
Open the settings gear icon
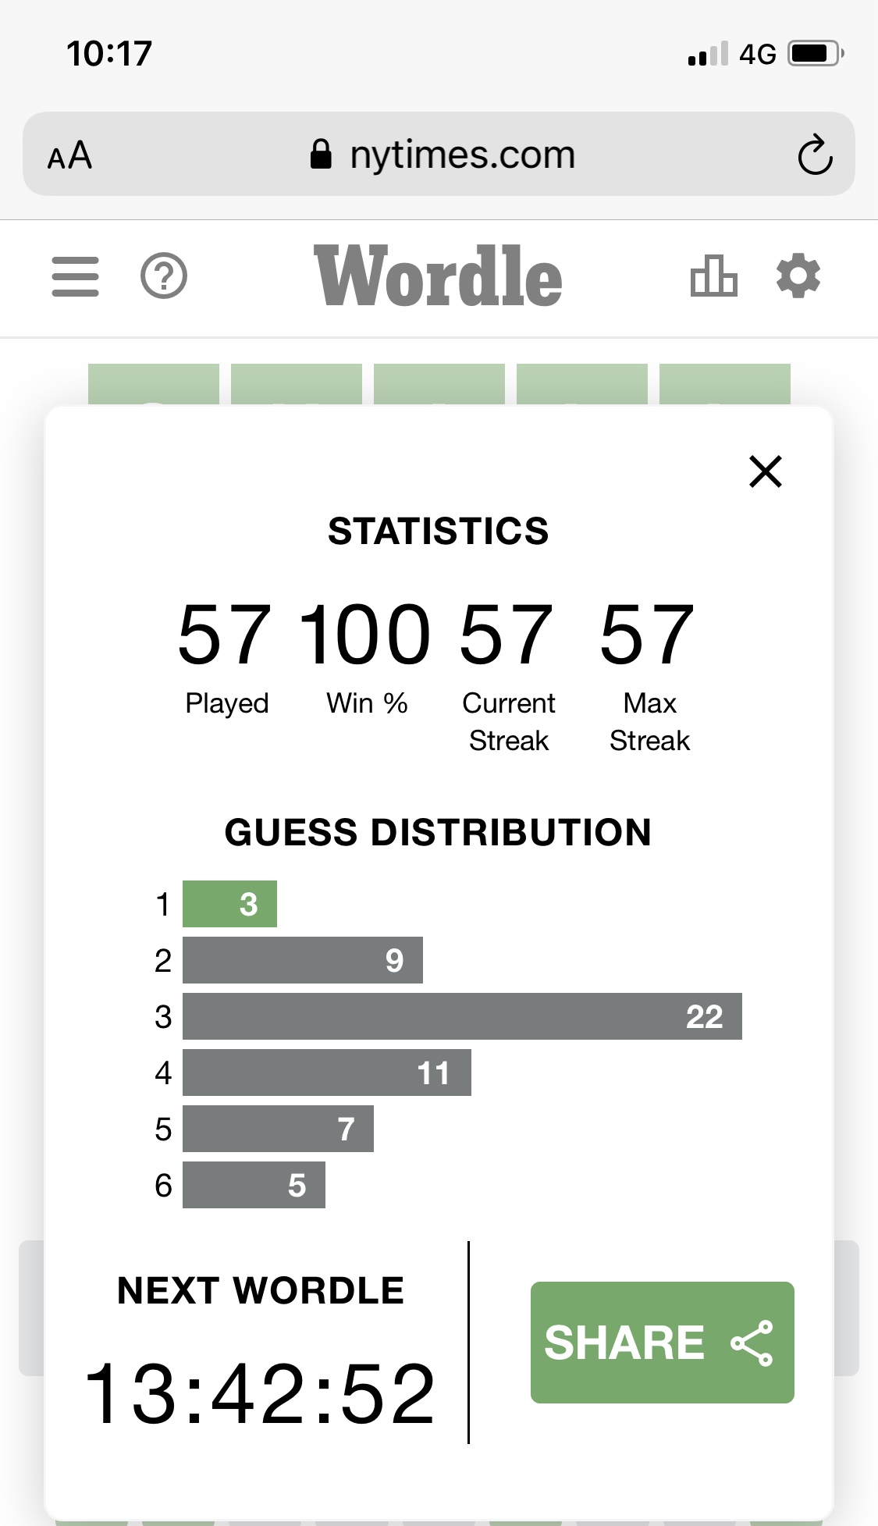pos(798,276)
